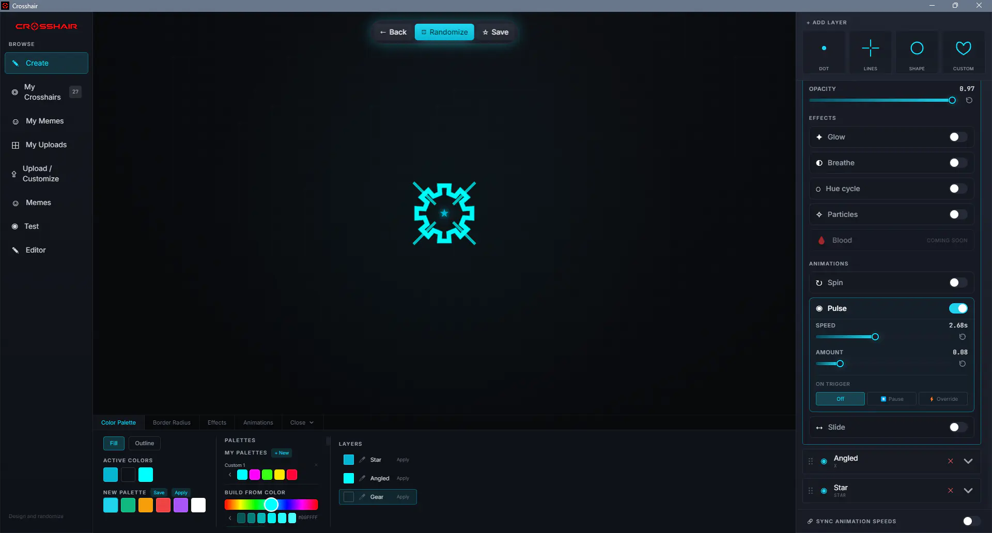Turn off Pulse animation
The width and height of the screenshot is (992, 533).
958,308
